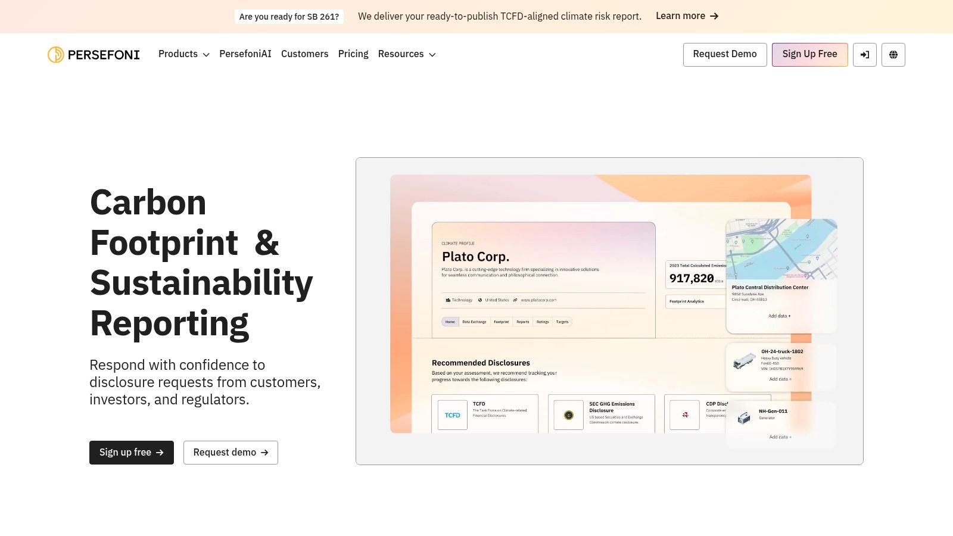The width and height of the screenshot is (953, 536).
Task: Click the Sign Up Free header button
Action: [810, 55]
